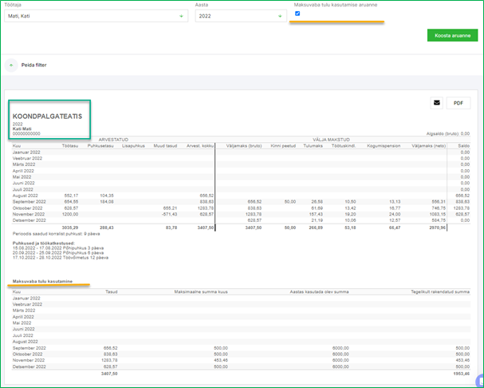The image size is (484, 388).
Task: Click the VÄLJA MAKSTUD section header
Action: tap(331, 140)
